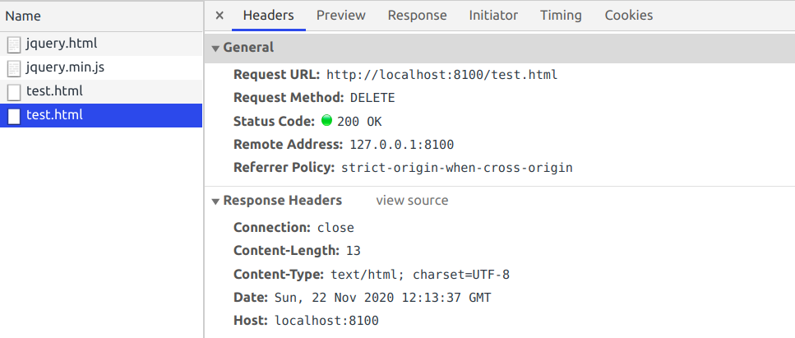This screenshot has width=795, height=338.
Task: Click the Name column header
Action: click(x=23, y=16)
